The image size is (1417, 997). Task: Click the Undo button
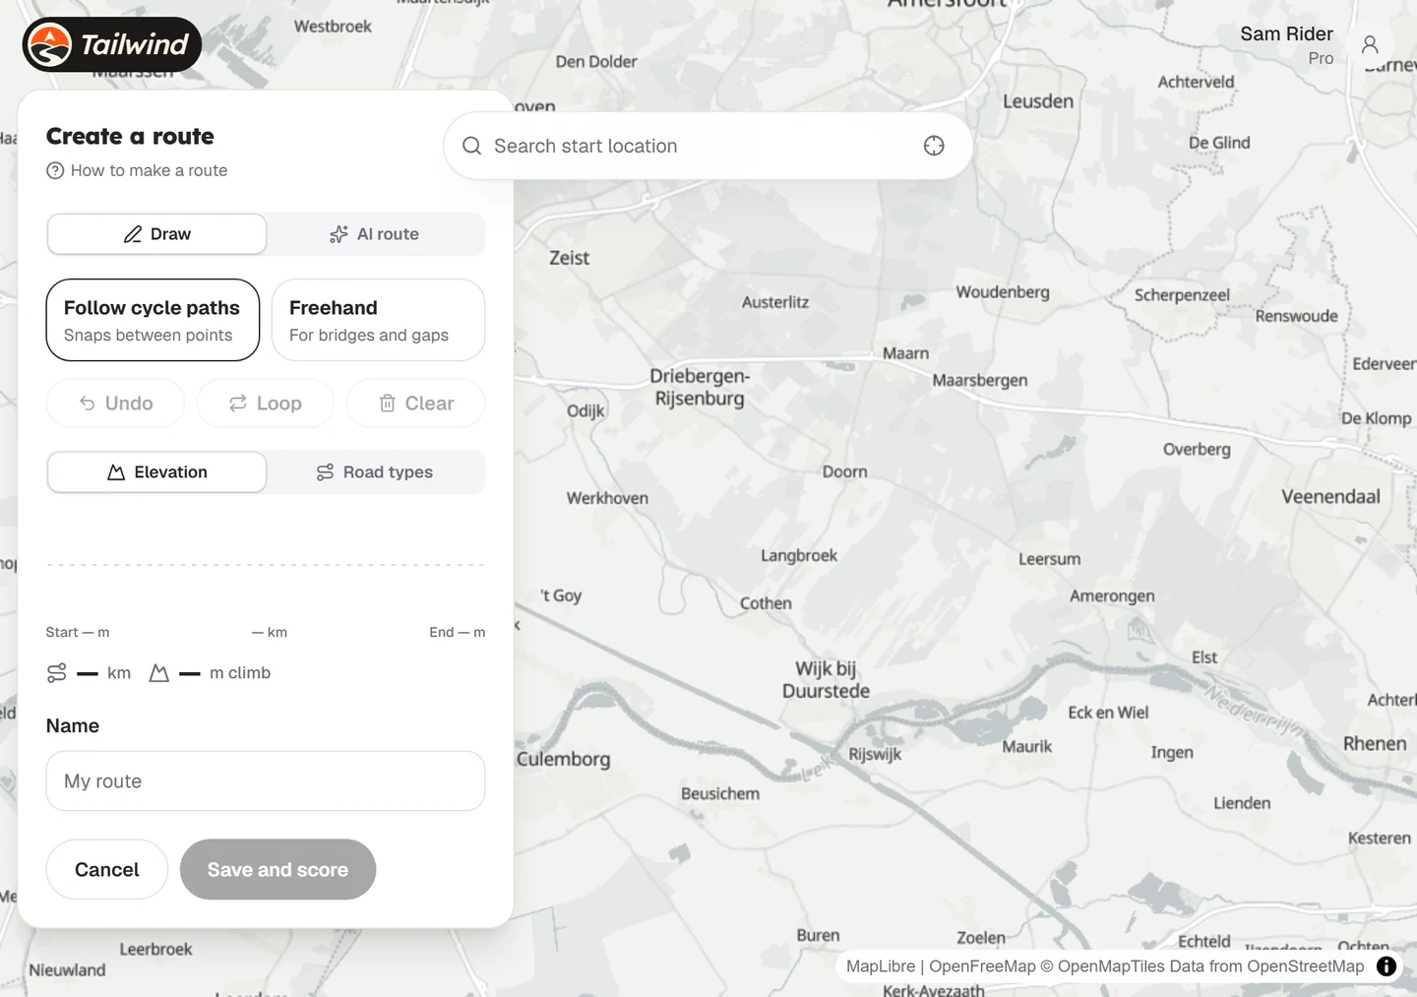pyautogui.click(x=115, y=404)
